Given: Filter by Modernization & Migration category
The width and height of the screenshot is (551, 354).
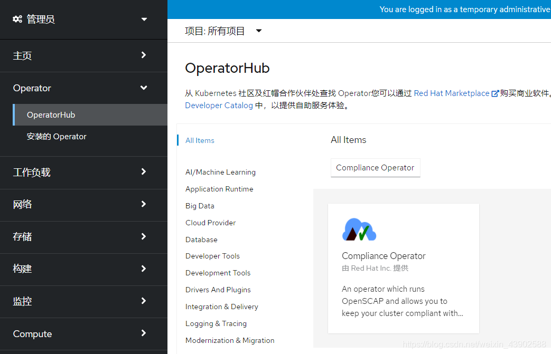Looking at the screenshot, I should coord(230,340).
